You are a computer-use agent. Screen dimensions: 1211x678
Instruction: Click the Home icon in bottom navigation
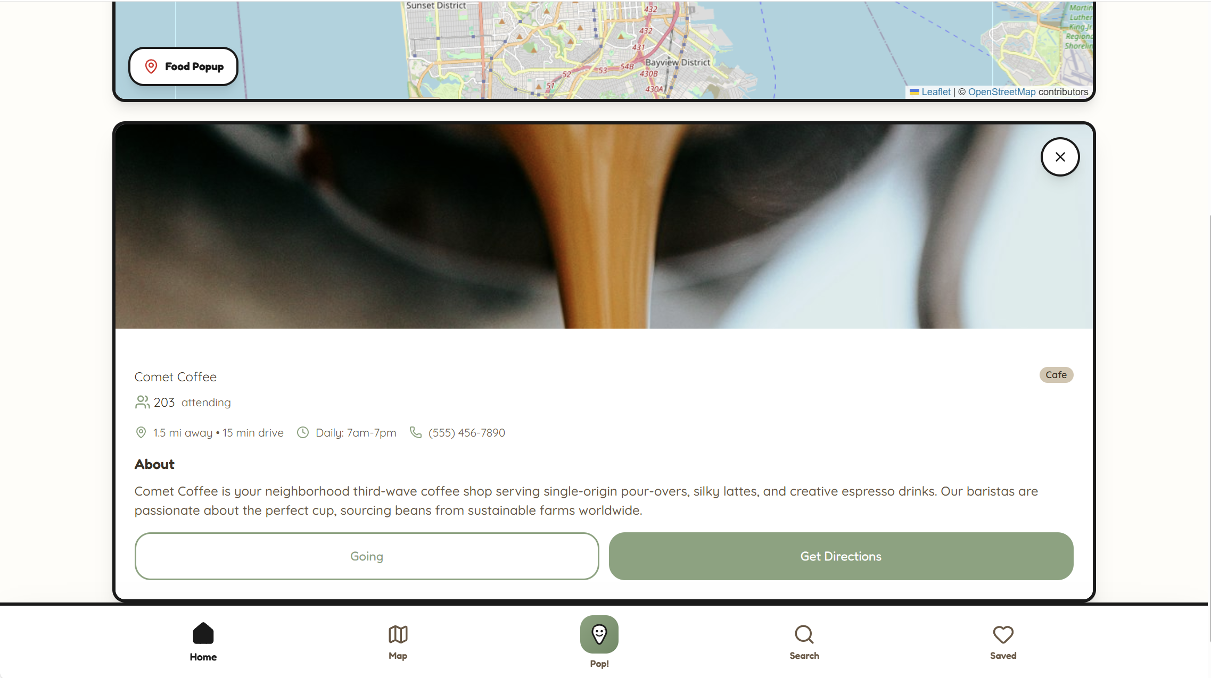[x=203, y=633]
